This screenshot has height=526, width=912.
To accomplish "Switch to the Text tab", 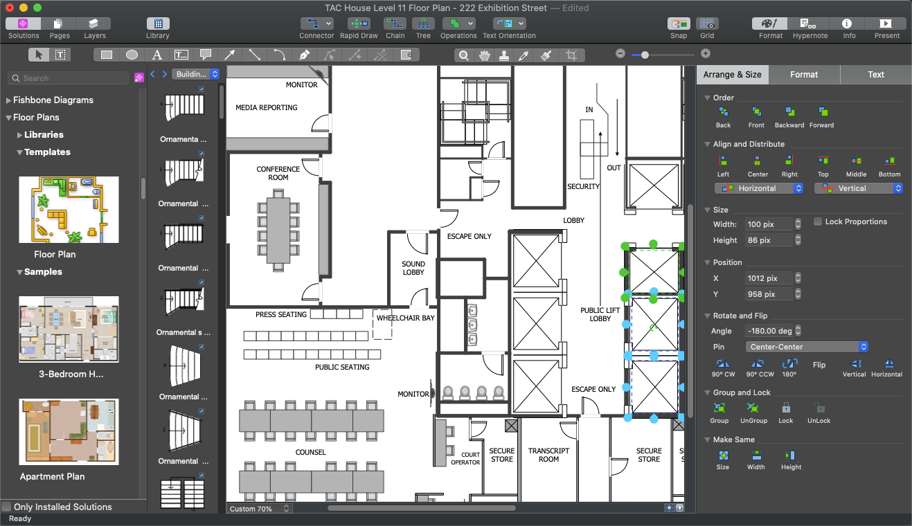I will [x=876, y=75].
